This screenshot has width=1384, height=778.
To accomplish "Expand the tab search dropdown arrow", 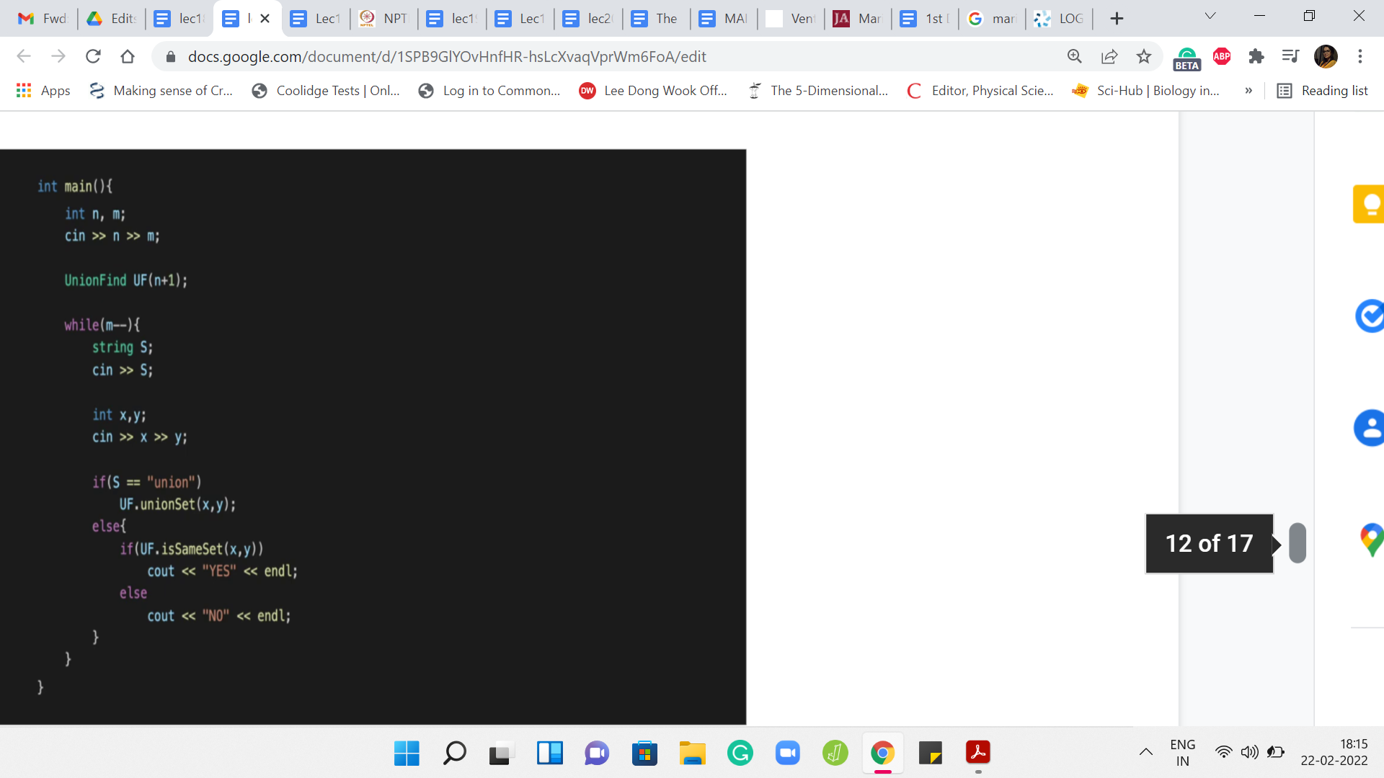I will [x=1210, y=17].
